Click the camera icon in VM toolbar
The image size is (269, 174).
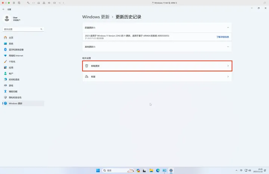pyautogui.click(x=55, y=3)
